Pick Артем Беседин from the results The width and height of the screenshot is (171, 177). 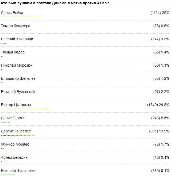point(14,157)
